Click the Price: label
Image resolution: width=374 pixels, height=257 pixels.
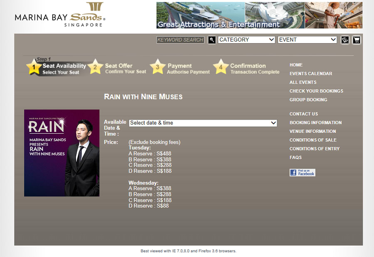pyautogui.click(x=111, y=142)
